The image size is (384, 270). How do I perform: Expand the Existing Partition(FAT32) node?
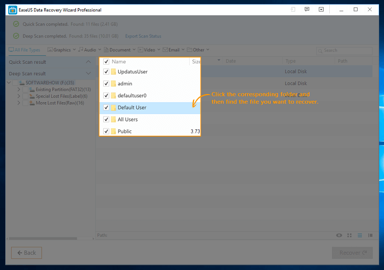(x=19, y=90)
